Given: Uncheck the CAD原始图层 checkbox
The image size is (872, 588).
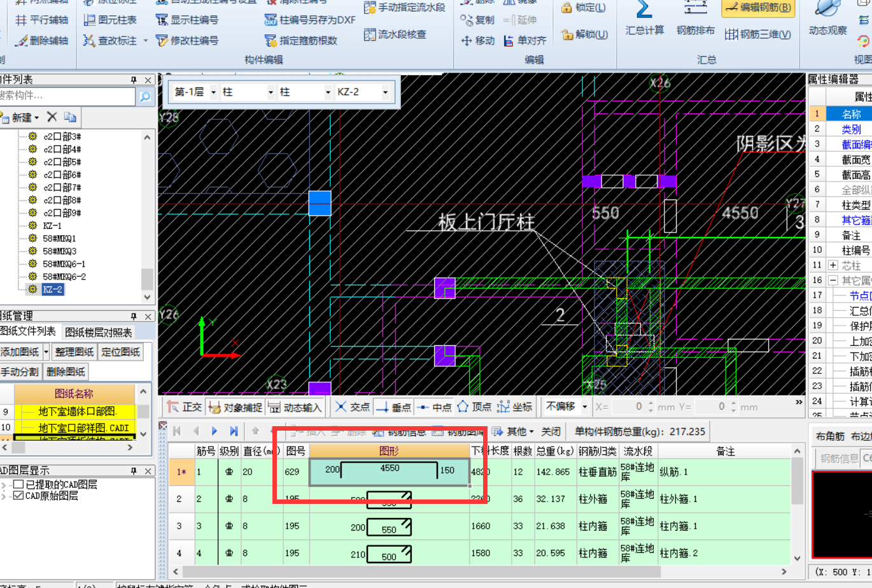Looking at the screenshot, I should click(18, 496).
